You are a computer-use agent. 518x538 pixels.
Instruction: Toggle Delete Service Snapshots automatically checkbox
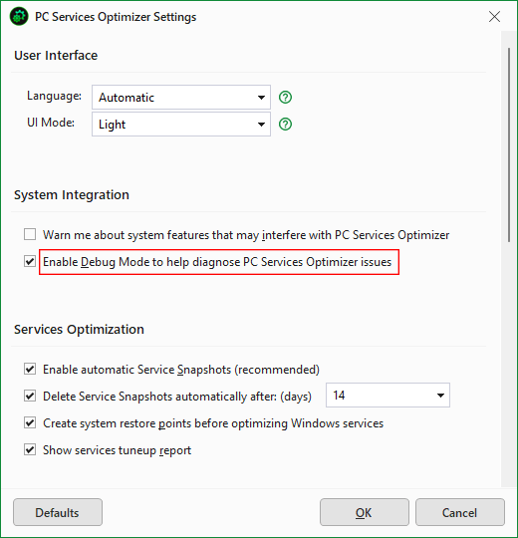pyautogui.click(x=30, y=396)
